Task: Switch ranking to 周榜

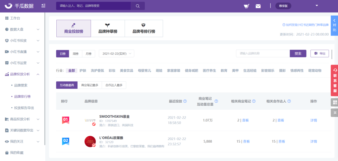Action: coord(76,54)
